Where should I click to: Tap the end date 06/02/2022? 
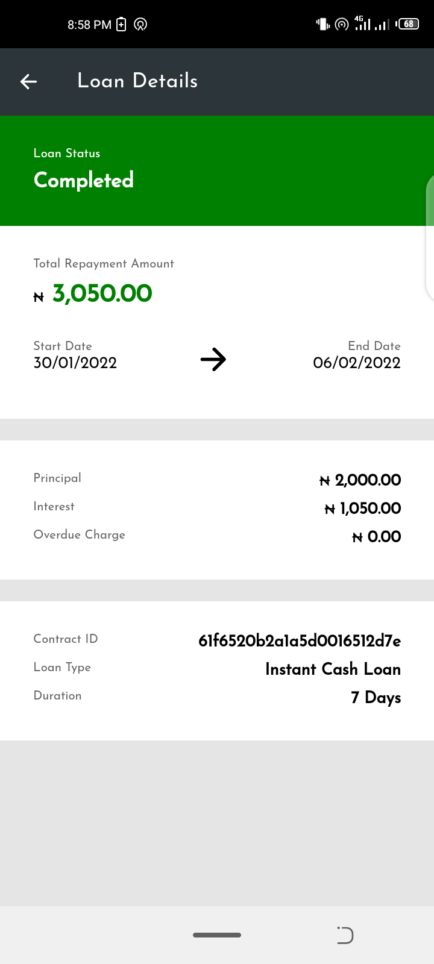[357, 363]
